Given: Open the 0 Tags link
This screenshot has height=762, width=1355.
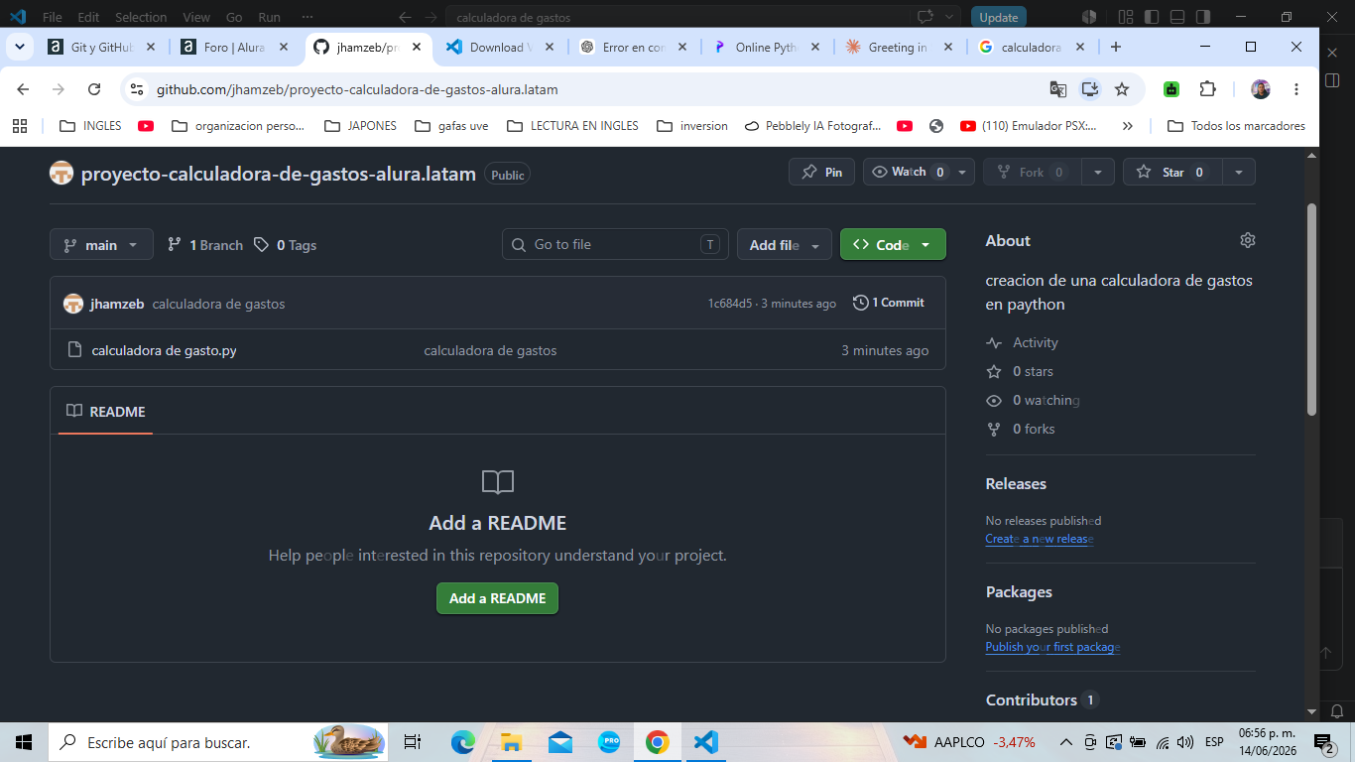Looking at the screenshot, I should point(286,245).
